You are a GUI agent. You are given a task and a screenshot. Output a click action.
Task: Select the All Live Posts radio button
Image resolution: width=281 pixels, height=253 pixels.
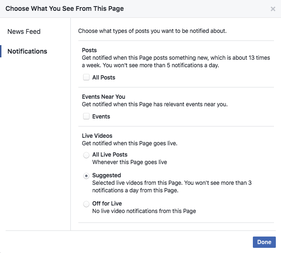click(86, 155)
